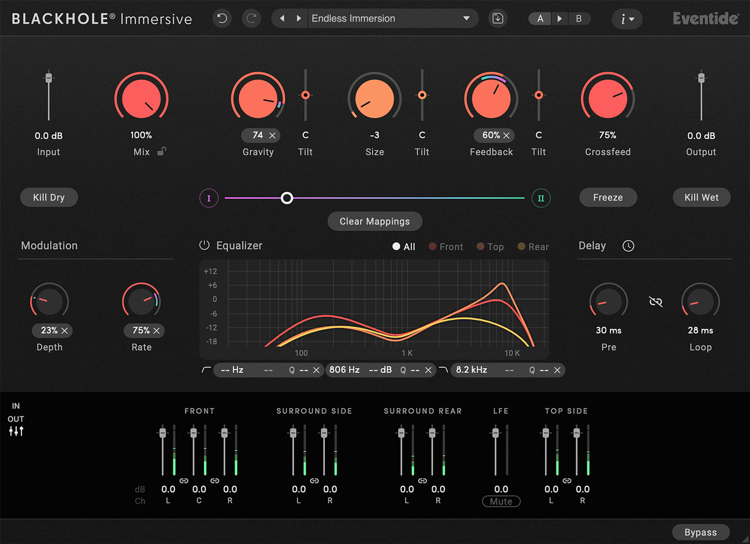
Task: Click the Delay tempo sync clock icon
Action: [628, 245]
